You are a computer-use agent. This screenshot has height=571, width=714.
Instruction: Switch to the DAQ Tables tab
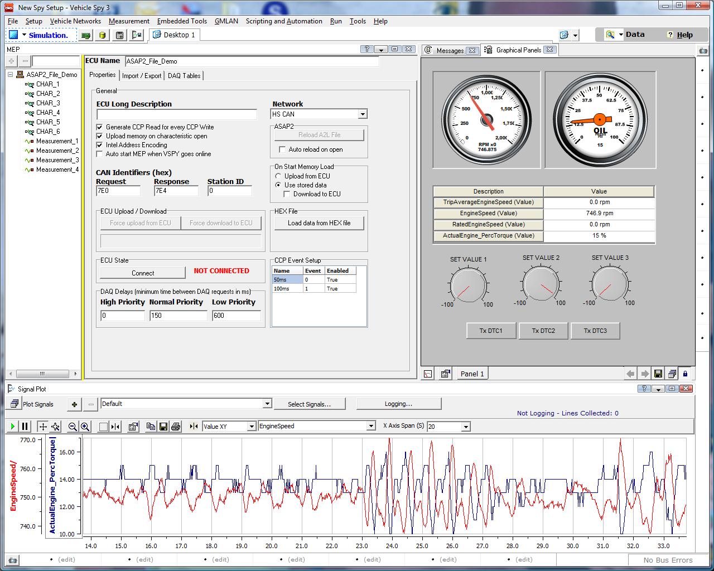pos(184,76)
